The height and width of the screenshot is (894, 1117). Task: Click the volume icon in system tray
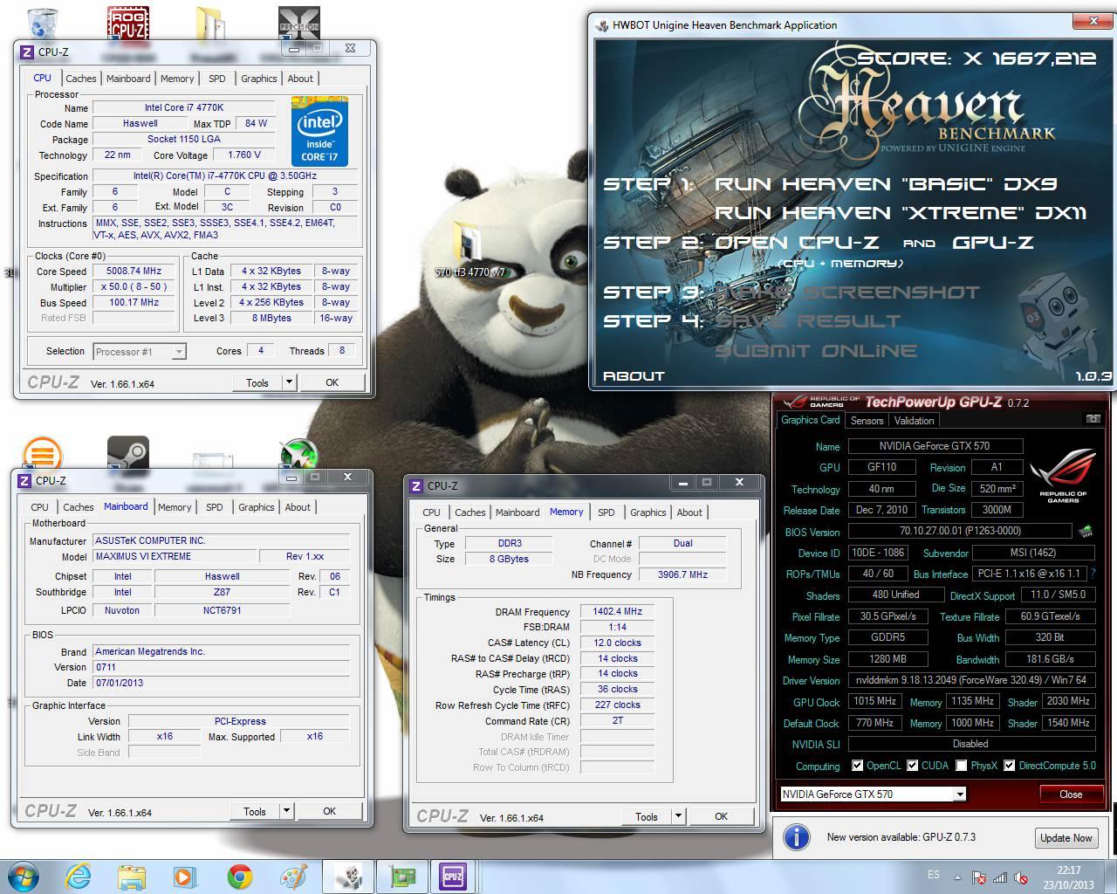pyautogui.click(x=1021, y=877)
